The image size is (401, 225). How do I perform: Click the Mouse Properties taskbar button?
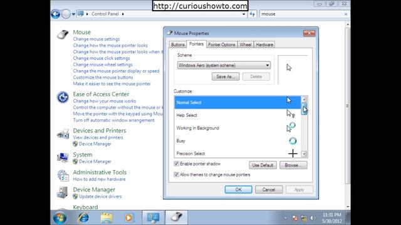click(x=177, y=217)
